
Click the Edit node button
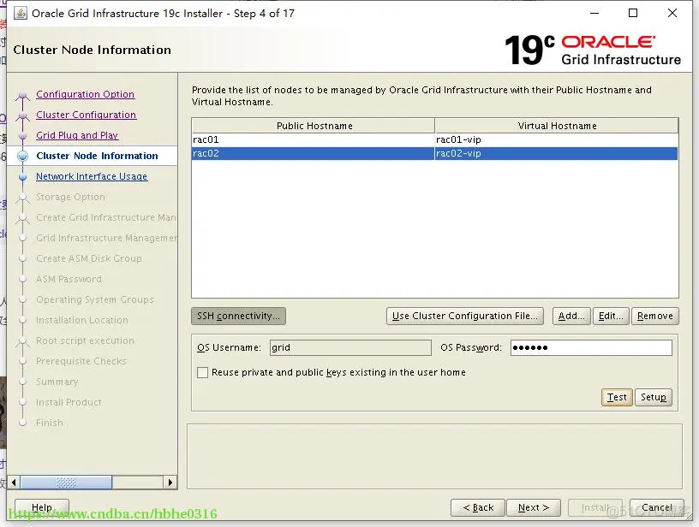tap(611, 316)
